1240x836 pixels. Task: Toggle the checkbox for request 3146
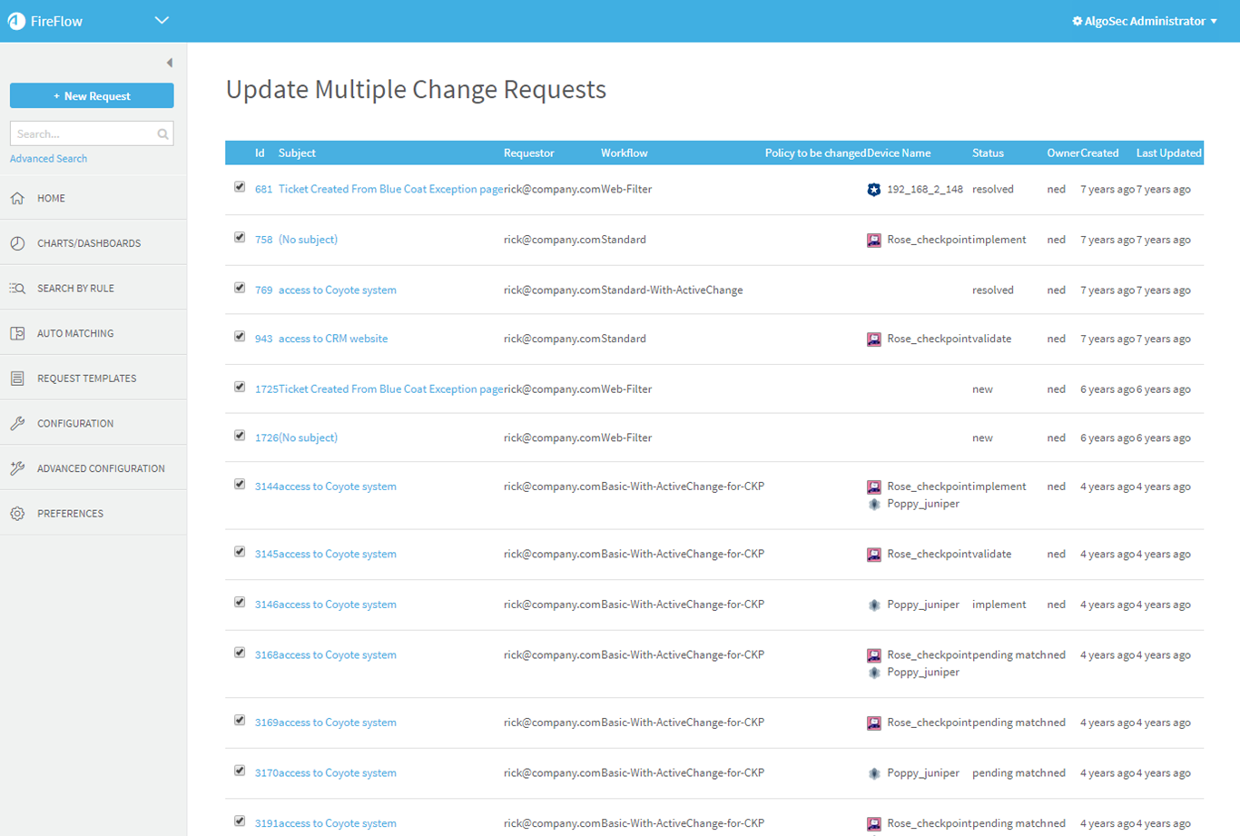point(240,603)
